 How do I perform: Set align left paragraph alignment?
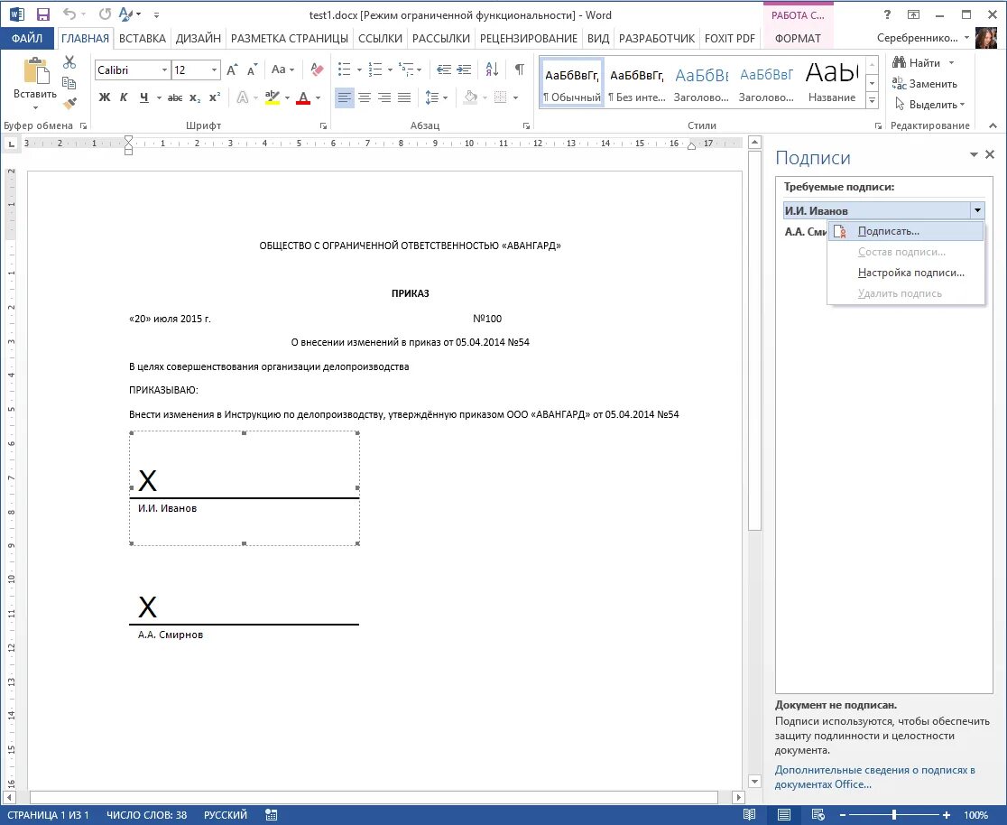pos(344,97)
